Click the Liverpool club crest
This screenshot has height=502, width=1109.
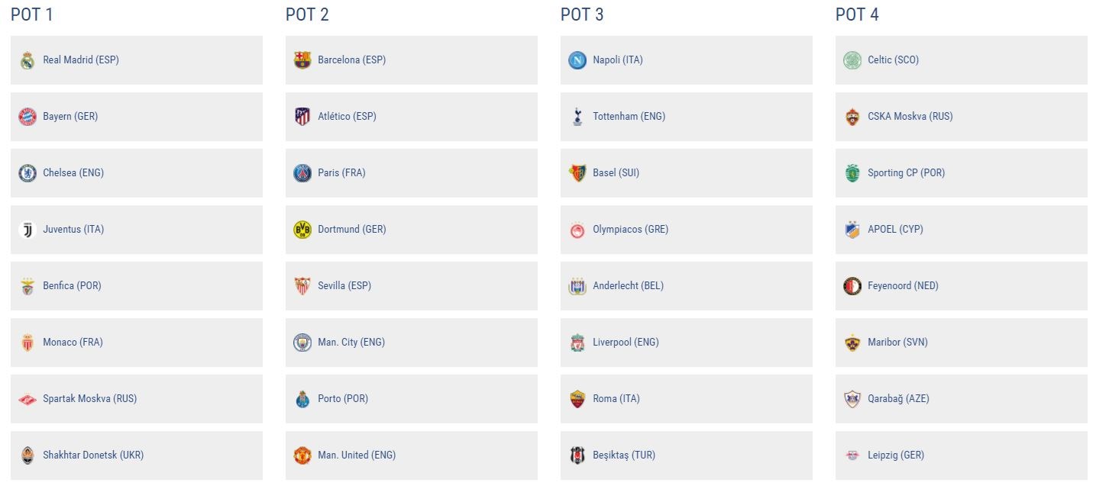(x=577, y=343)
